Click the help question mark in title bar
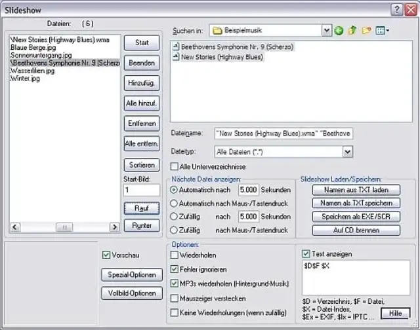The height and width of the screenshot is (330, 420). coord(397,9)
